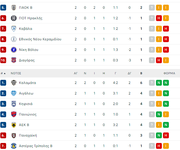The image size is (180, 150).
Task: Click the ΠΑΟΚ Β team crest icon
Action: point(13,8)
